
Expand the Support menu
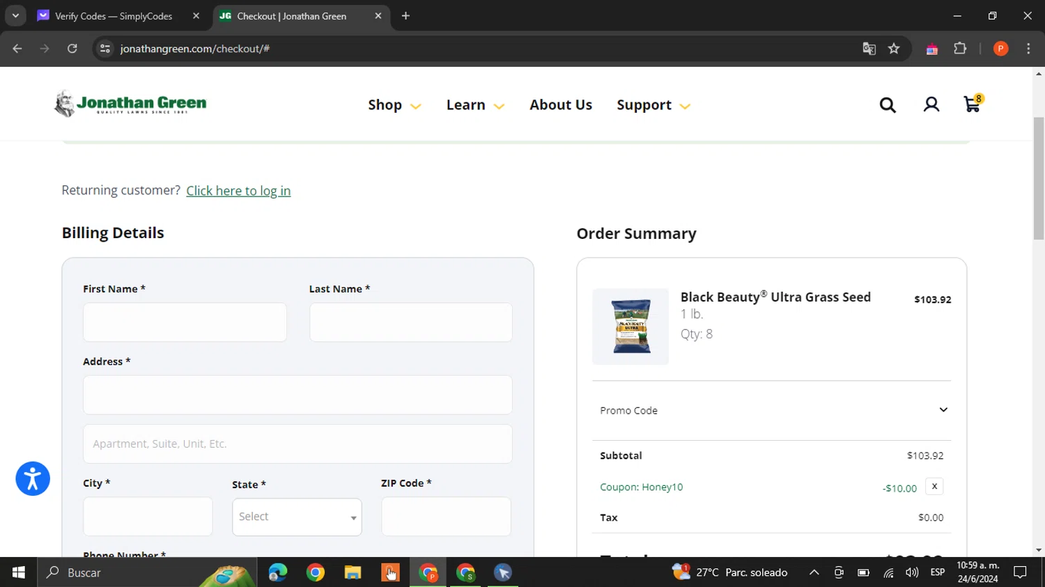653,105
